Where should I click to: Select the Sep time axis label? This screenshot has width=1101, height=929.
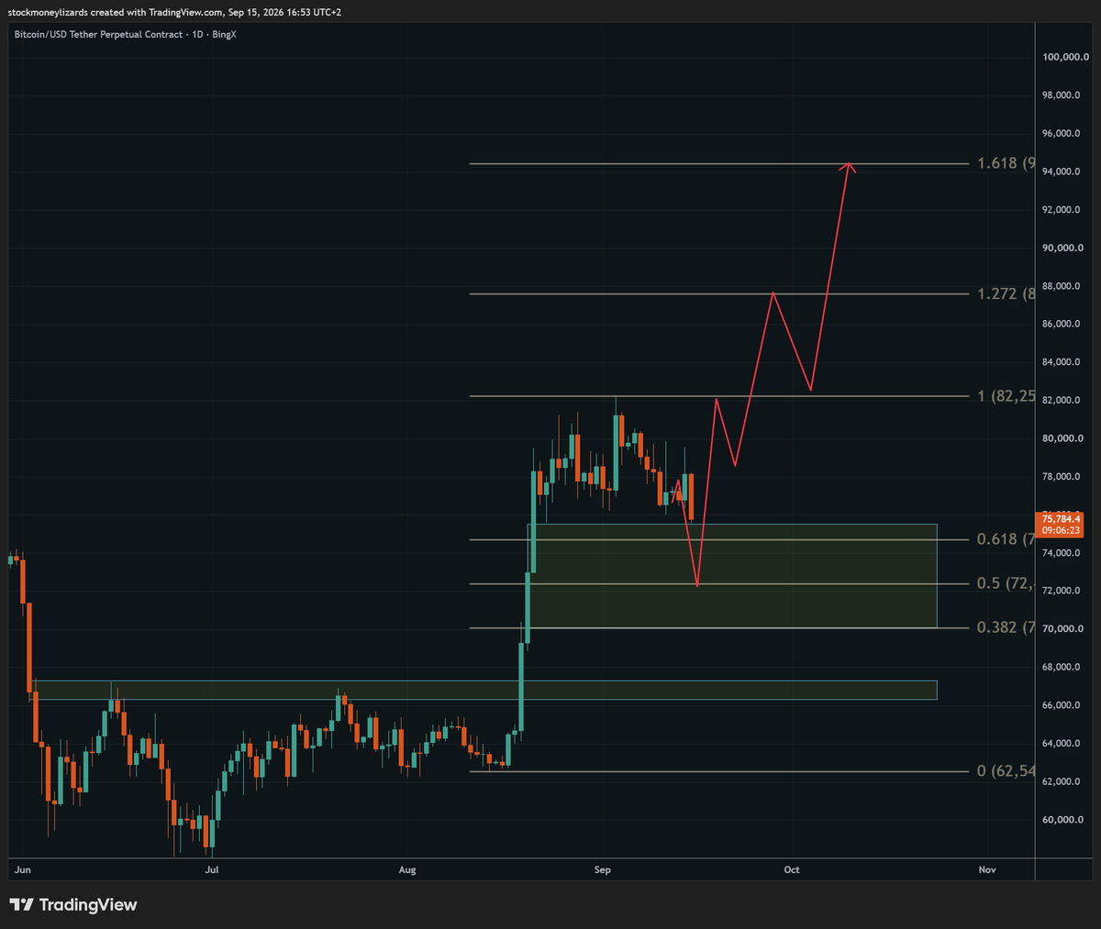602,869
